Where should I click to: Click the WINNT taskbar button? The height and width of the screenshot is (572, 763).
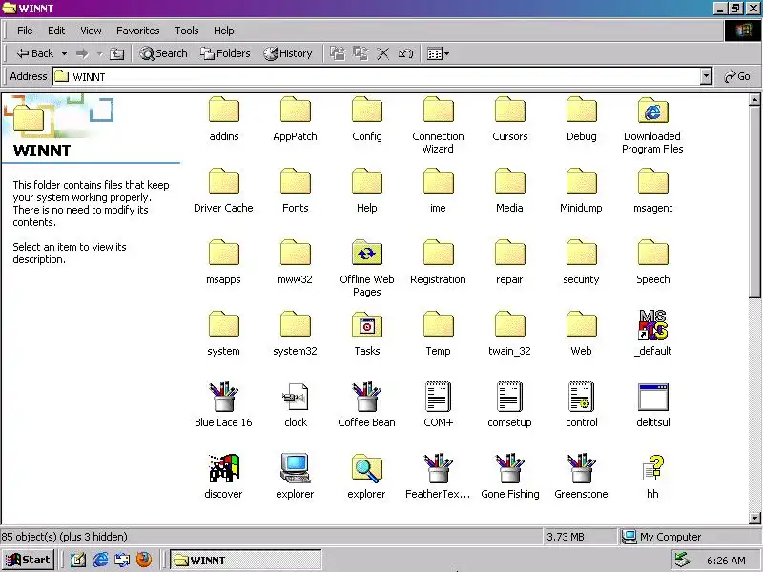point(245,560)
